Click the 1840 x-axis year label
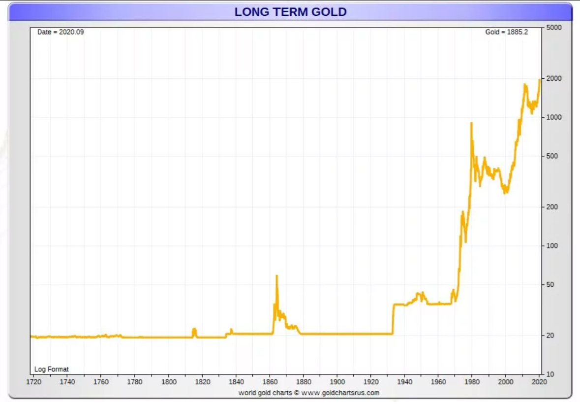Viewport: 580px width, 407px height. point(236,382)
